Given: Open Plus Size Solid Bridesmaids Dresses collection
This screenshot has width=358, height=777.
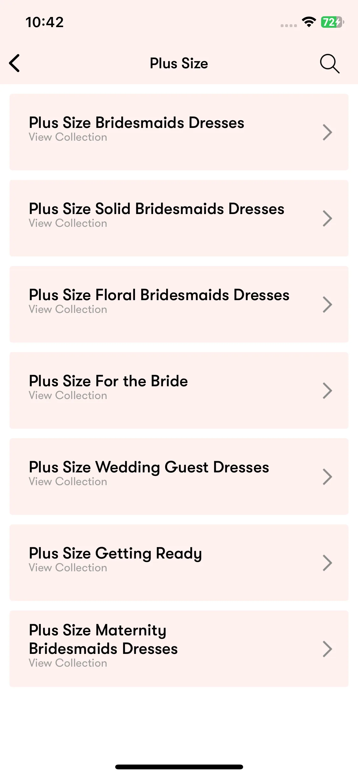Looking at the screenshot, I should [x=179, y=218].
